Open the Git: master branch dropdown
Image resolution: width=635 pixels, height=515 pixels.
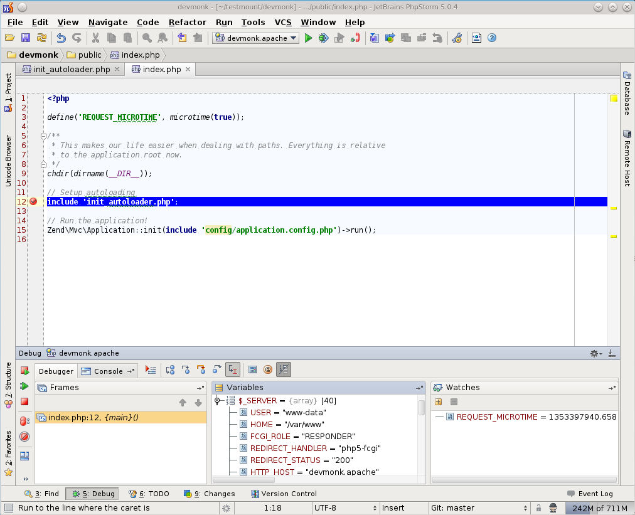tap(479, 508)
